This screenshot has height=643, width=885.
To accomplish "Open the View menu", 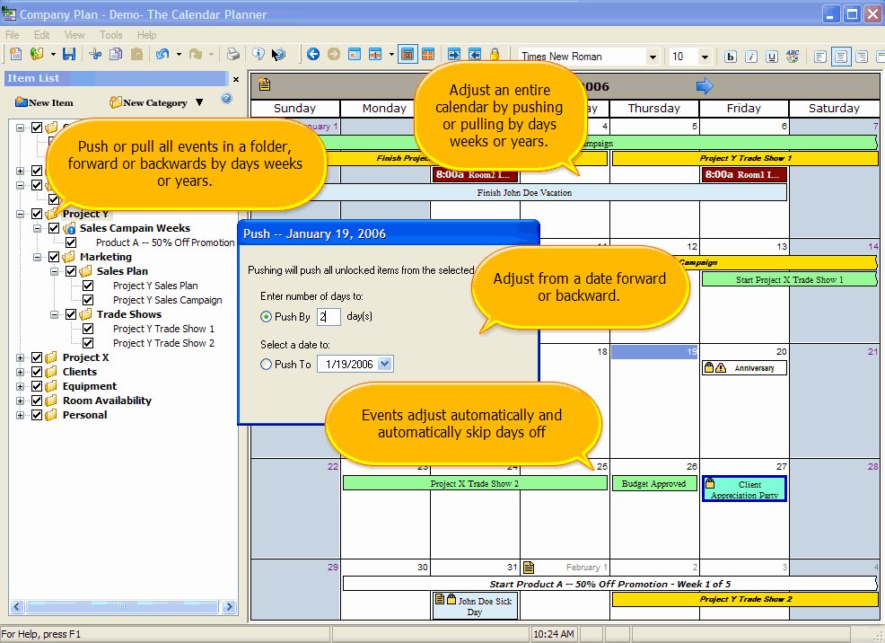I will tap(74, 35).
